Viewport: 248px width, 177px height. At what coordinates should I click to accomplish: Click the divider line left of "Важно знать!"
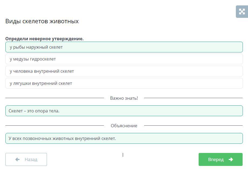(54, 98)
